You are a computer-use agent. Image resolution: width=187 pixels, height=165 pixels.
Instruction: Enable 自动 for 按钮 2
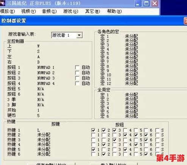[77, 73]
